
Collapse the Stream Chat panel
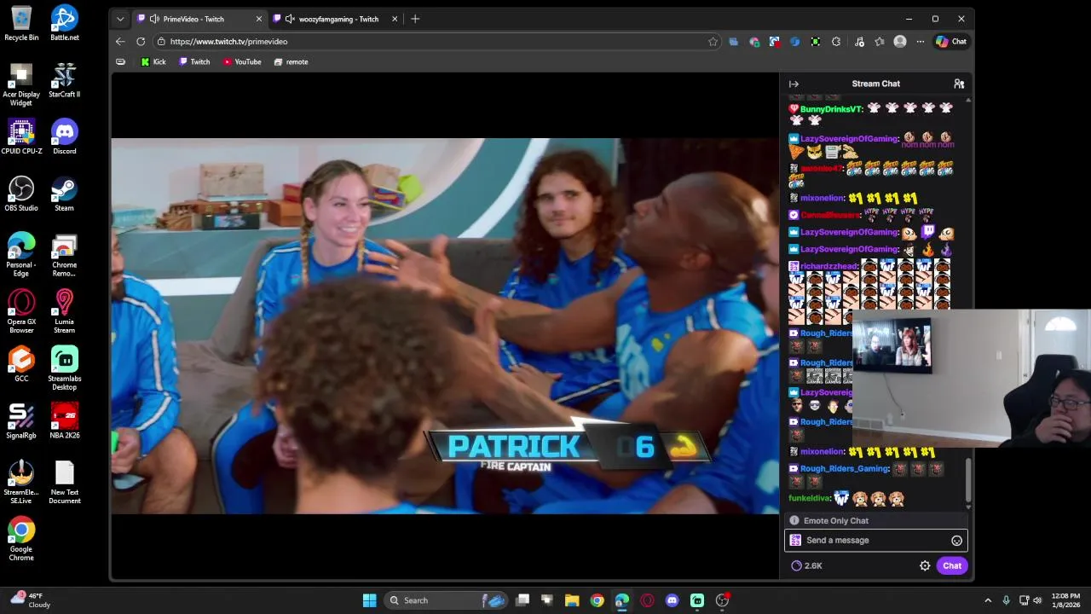pos(794,84)
